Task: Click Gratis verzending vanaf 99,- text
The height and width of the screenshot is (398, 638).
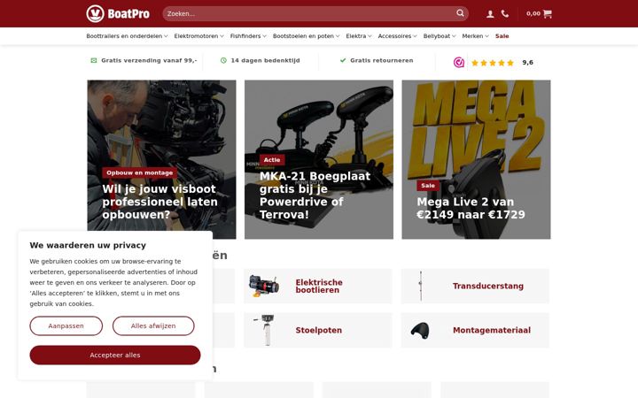Action: coord(149,60)
